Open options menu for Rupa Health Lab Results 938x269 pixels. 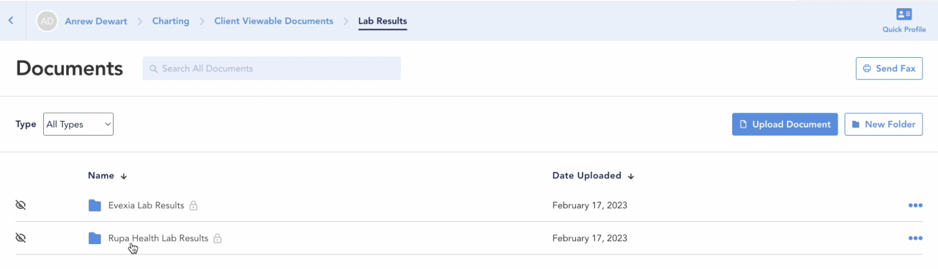[915, 238]
